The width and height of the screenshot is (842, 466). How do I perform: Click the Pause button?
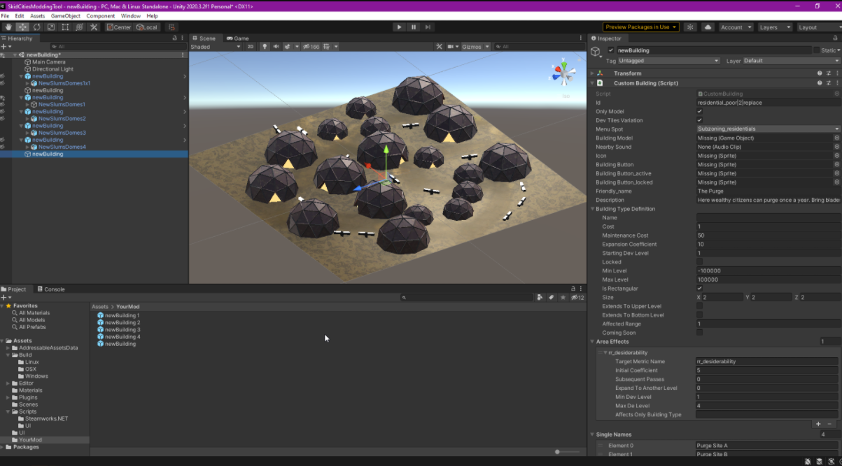click(x=414, y=27)
